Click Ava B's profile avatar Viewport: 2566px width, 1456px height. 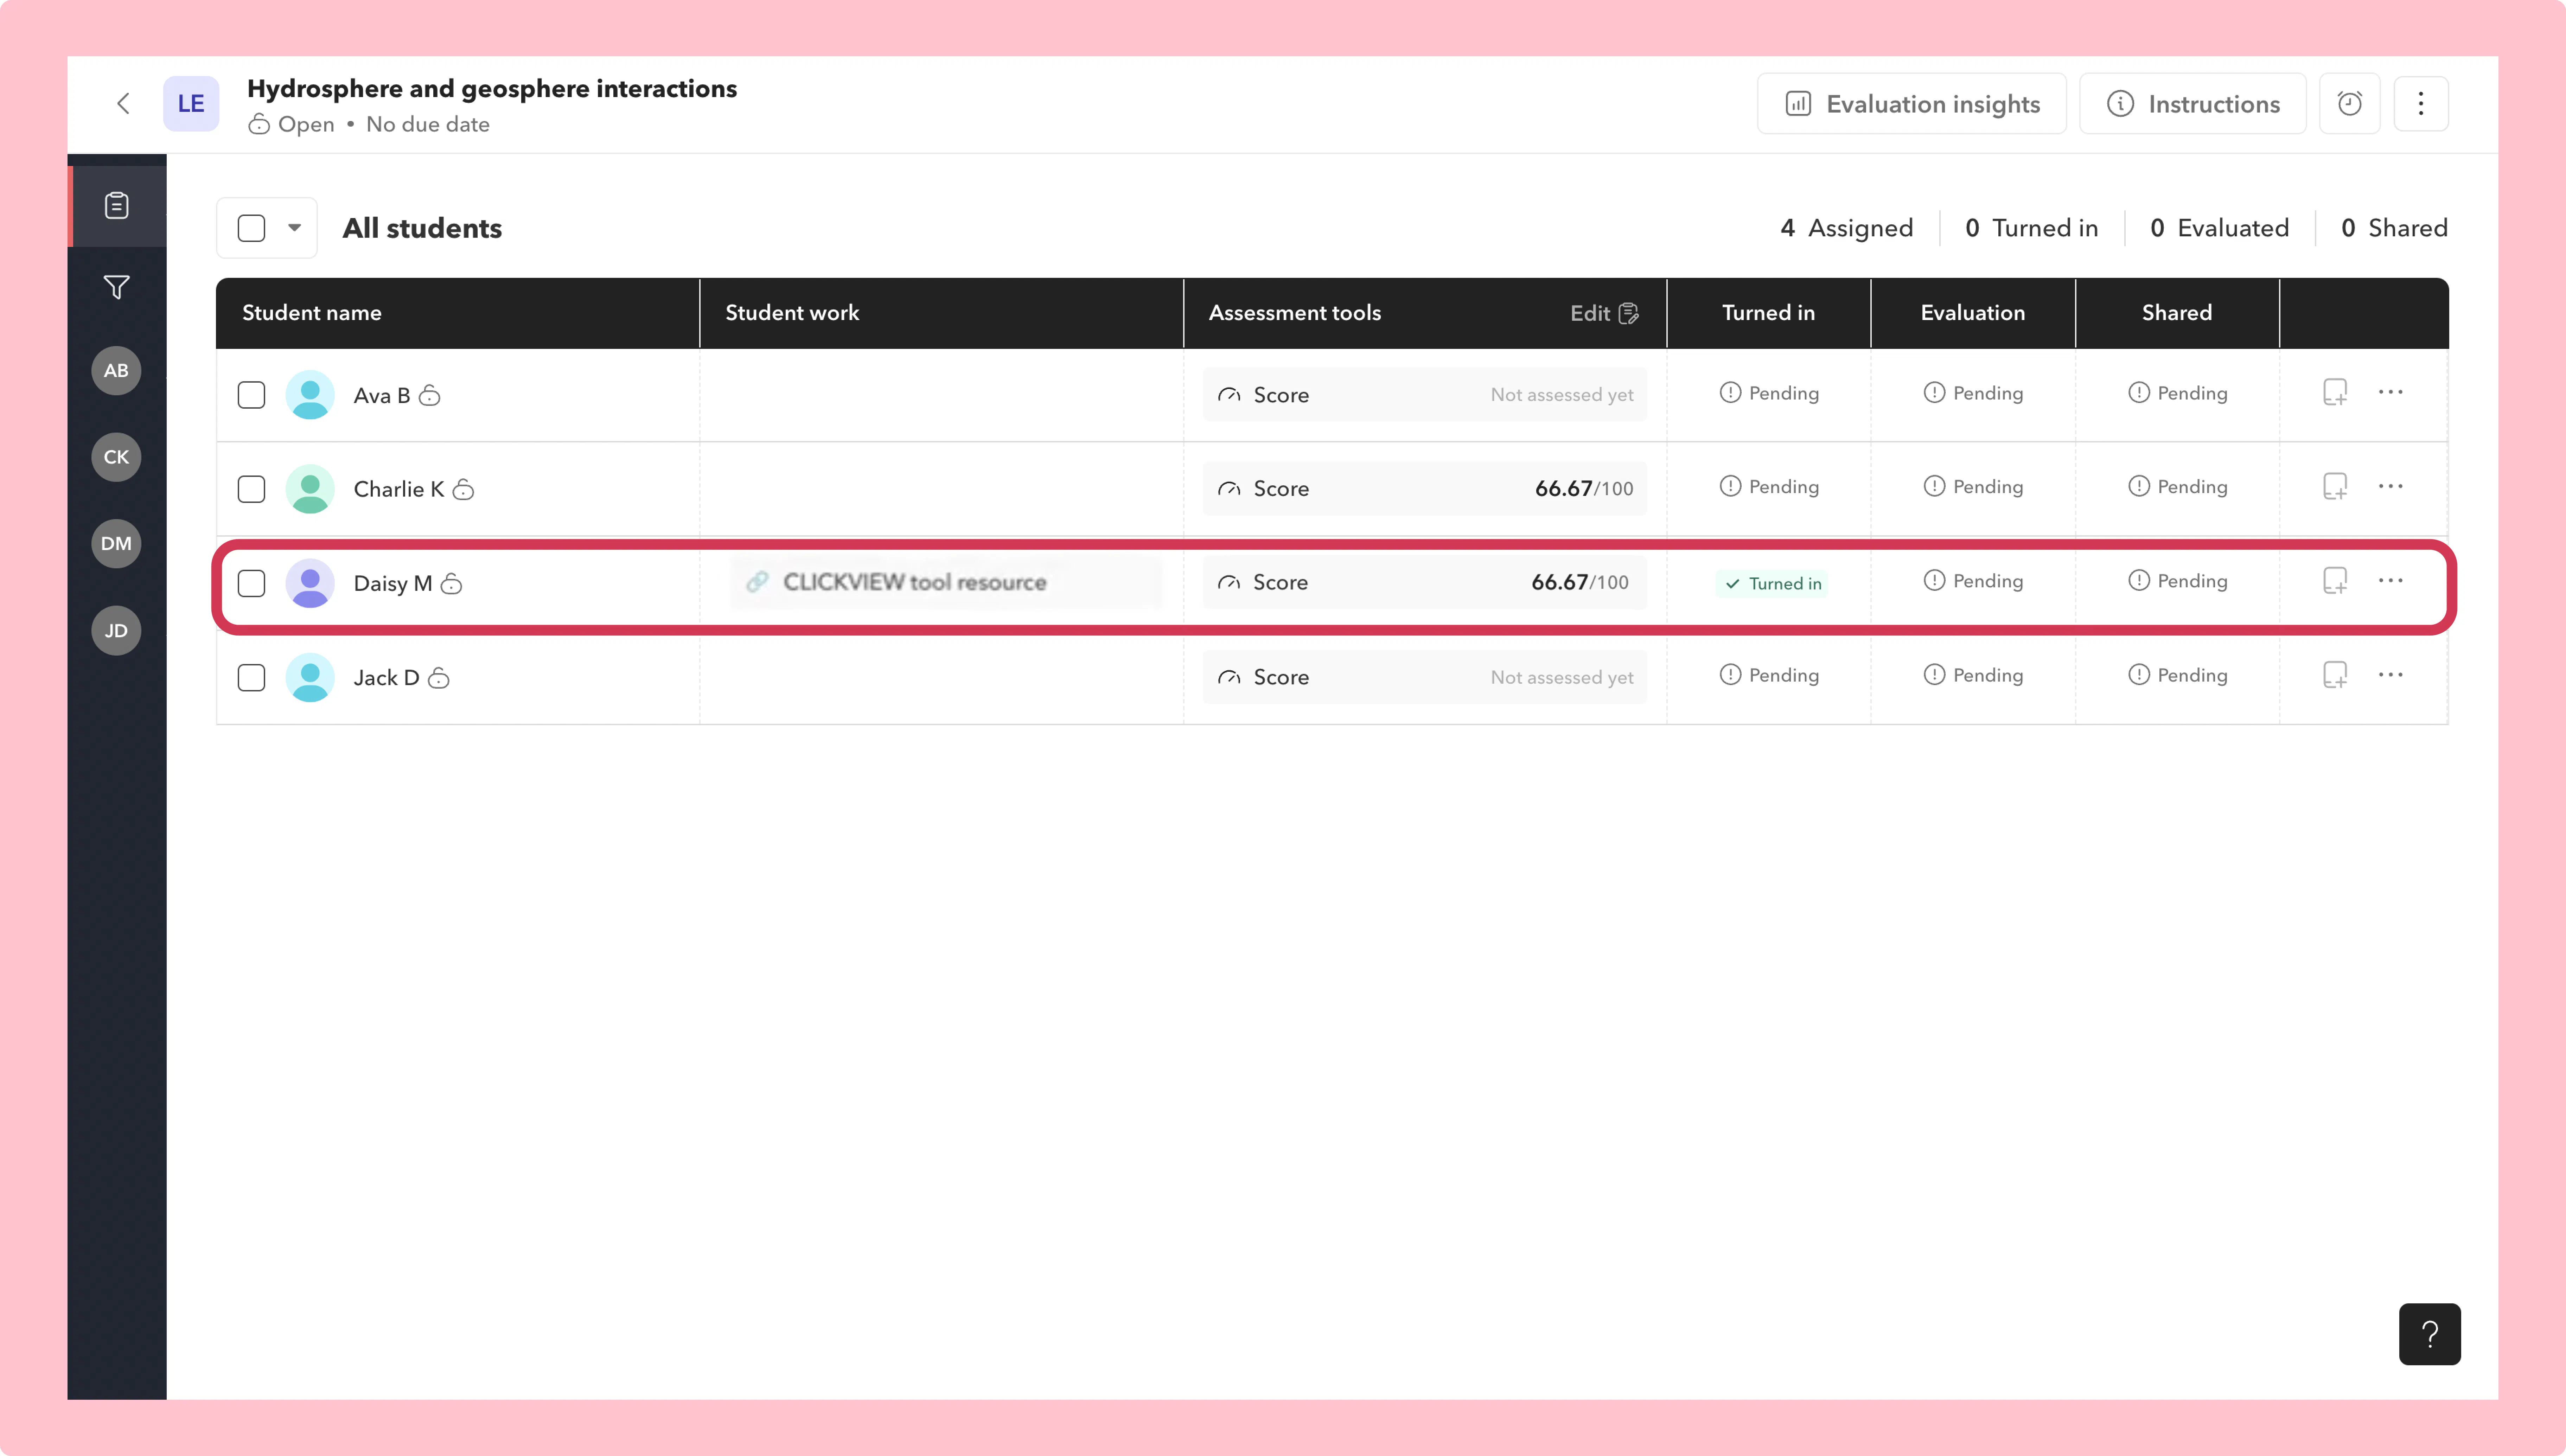310,395
